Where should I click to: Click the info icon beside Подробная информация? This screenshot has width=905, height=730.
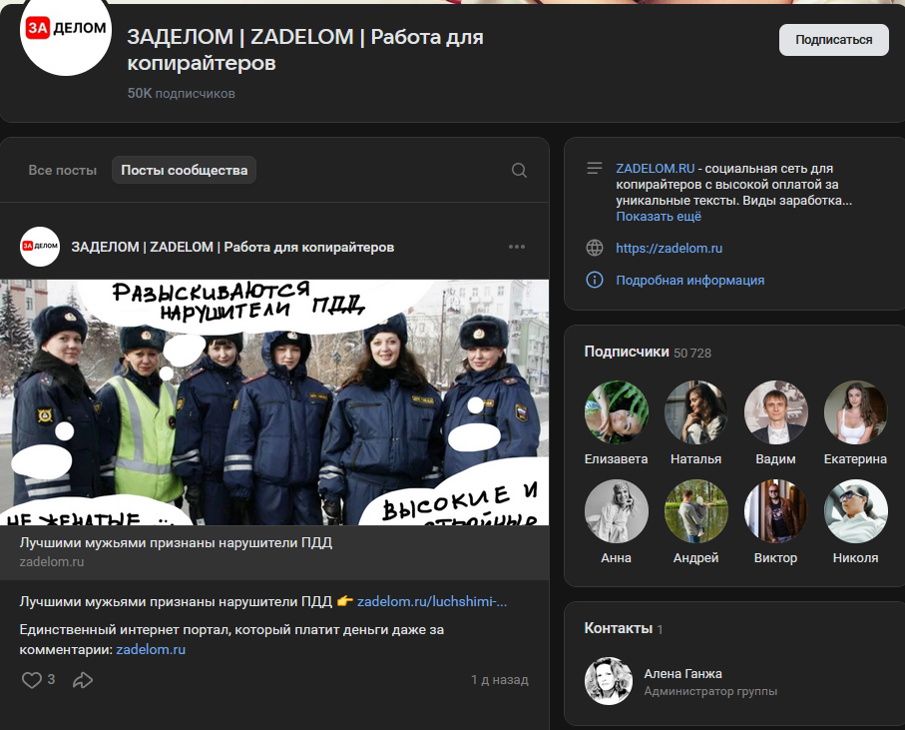coord(596,280)
